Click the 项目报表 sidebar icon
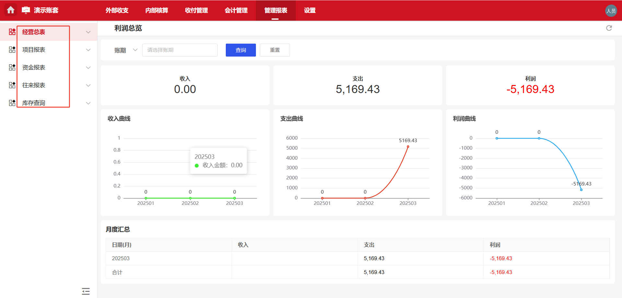 coord(12,49)
